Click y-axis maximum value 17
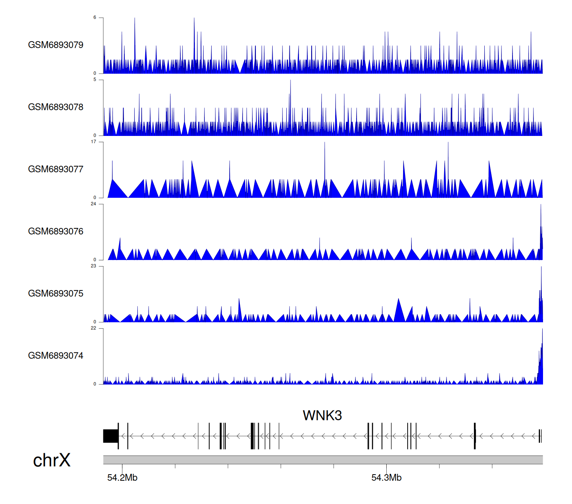The height and width of the screenshot is (504, 572). coord(93,142)
